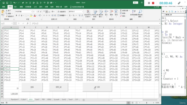Image resolution: width=187 pixels, height=105 pixels.
Task: Stop the screen recording
Action: point(153,3)
